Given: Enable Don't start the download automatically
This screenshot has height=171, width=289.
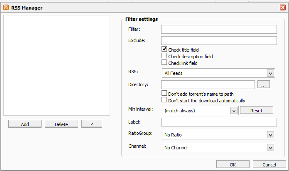Looking at the screenshot, I should click(x=164, y=100).
